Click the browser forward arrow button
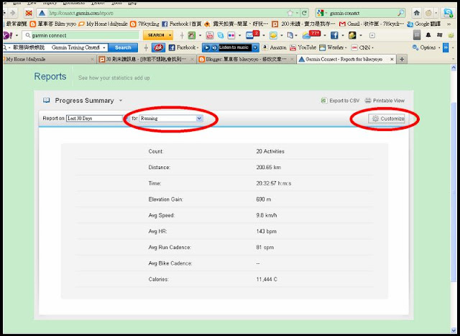Viewport: 460px width, 336px height. [13, 13]
